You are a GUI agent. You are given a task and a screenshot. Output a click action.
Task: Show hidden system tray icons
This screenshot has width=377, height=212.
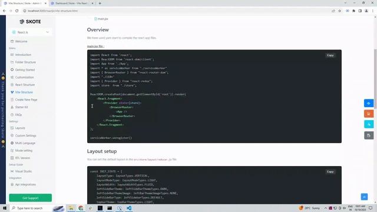326,208
